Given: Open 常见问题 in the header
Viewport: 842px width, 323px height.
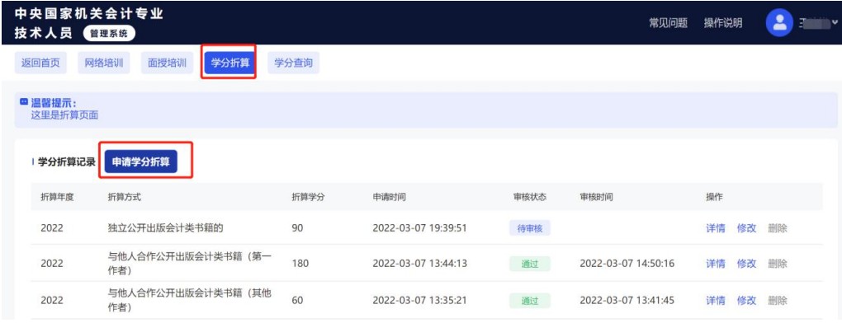Looking at the screenshot, I should (669, 22).
